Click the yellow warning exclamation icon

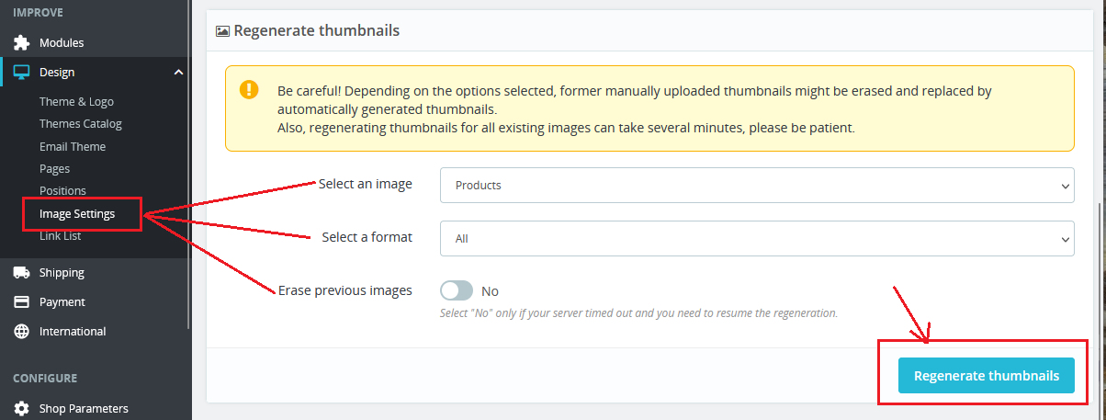click(249, 90)
